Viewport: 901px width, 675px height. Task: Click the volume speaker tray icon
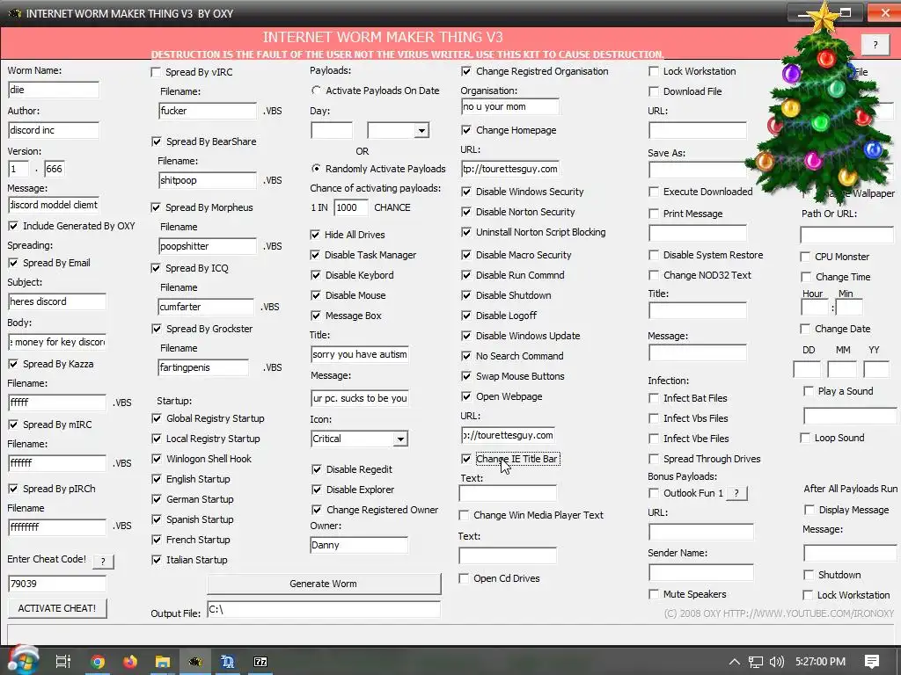[x=776, y=662]
